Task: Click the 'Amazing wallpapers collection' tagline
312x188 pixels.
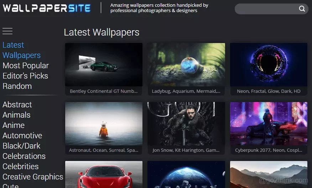Action: coord(159,8)
